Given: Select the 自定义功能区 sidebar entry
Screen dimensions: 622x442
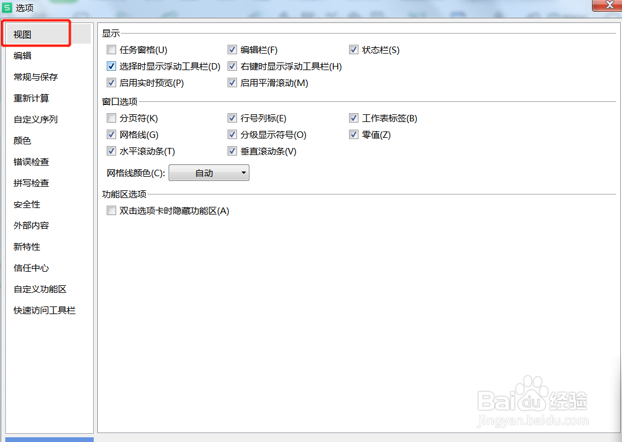Looking at the screenshot, I should coord(40,289).
